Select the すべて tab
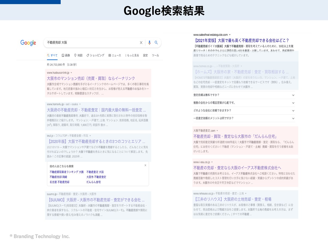The height and width of the screenshot is (246, 328). [52, 55]
